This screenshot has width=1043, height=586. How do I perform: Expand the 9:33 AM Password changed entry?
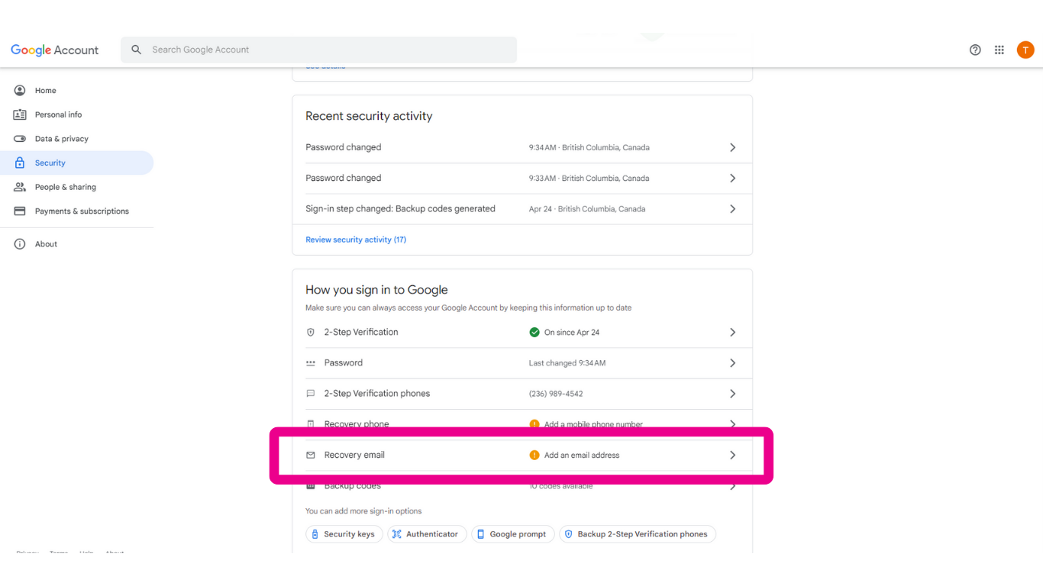tap(732, 178)
